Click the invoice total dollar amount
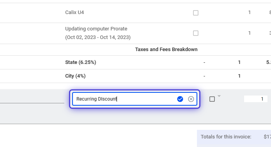This screenshot has width=271, height=147. pyautogui.click(x=267, y=137)
